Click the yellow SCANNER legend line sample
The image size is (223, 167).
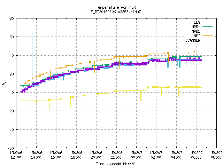coord(208,40)
